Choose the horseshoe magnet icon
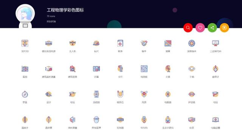 [x=120, y=94]
